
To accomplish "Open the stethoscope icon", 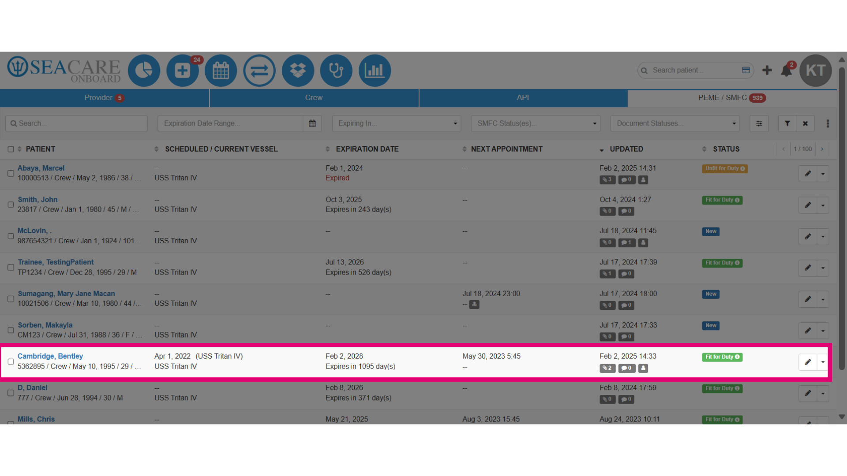I will point(336,71).
